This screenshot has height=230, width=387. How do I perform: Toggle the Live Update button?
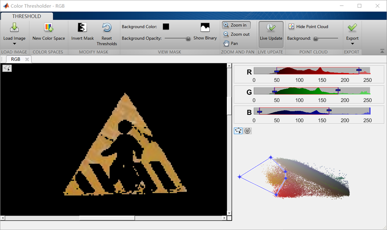(x=271, y=34)
